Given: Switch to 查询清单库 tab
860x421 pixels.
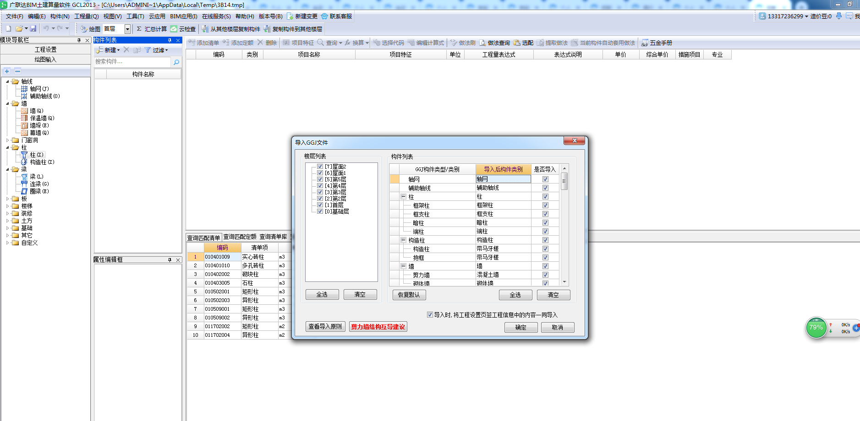Looking at the screenshot, I should [274, 237].
